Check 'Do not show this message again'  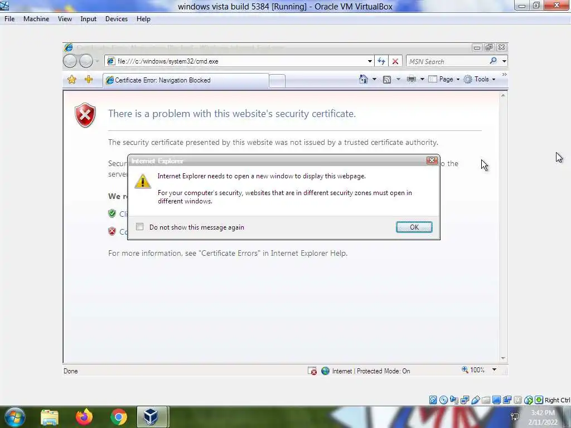point(139,227)
